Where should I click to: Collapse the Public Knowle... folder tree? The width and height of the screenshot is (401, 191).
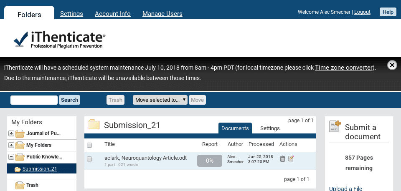pos(11,157)
